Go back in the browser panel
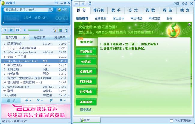 point(76,4)
